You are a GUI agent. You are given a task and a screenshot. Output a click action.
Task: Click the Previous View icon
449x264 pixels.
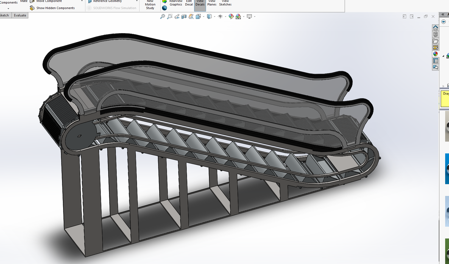click(x=177, y=16)
